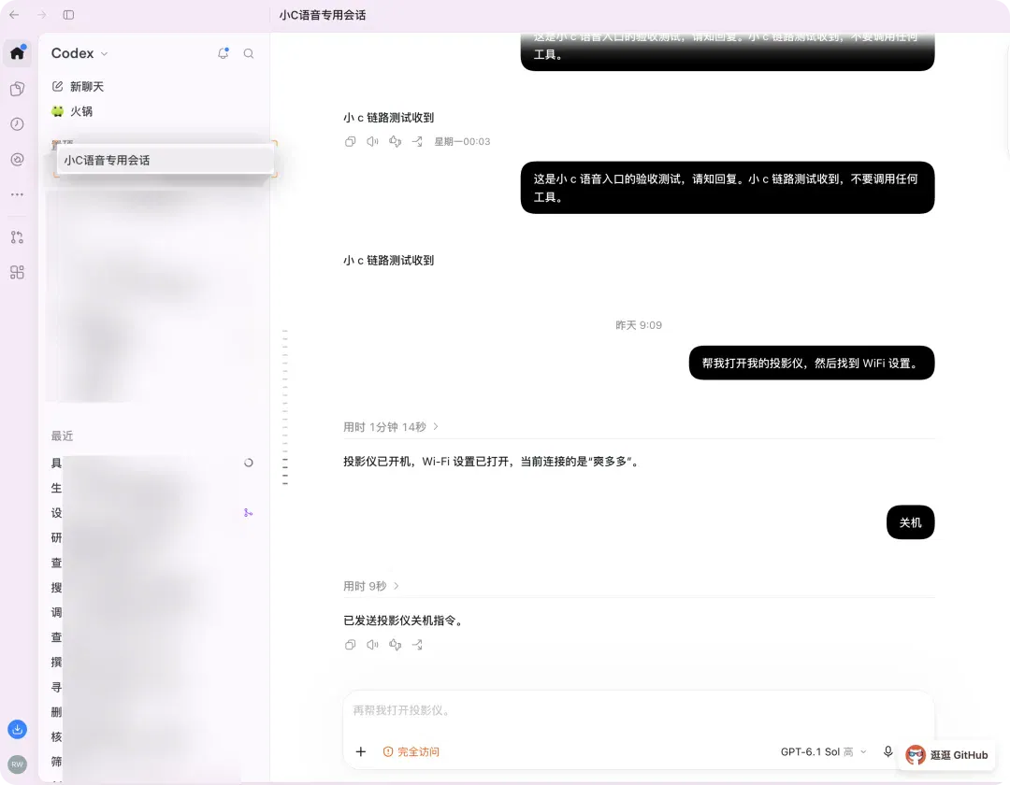Click the branch icon on the 设 row
Image resolution: width=1010 pixels, height=785 pixels.
pos(248,513)
